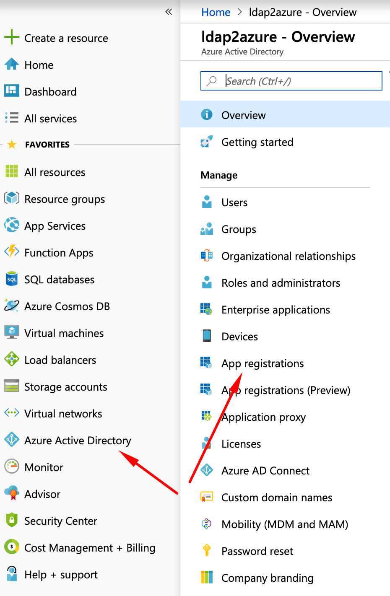Image resolution: width=390 pixels, height=596 pixels.
Task: Open Custom domain names
Action: tap(277, 498)
